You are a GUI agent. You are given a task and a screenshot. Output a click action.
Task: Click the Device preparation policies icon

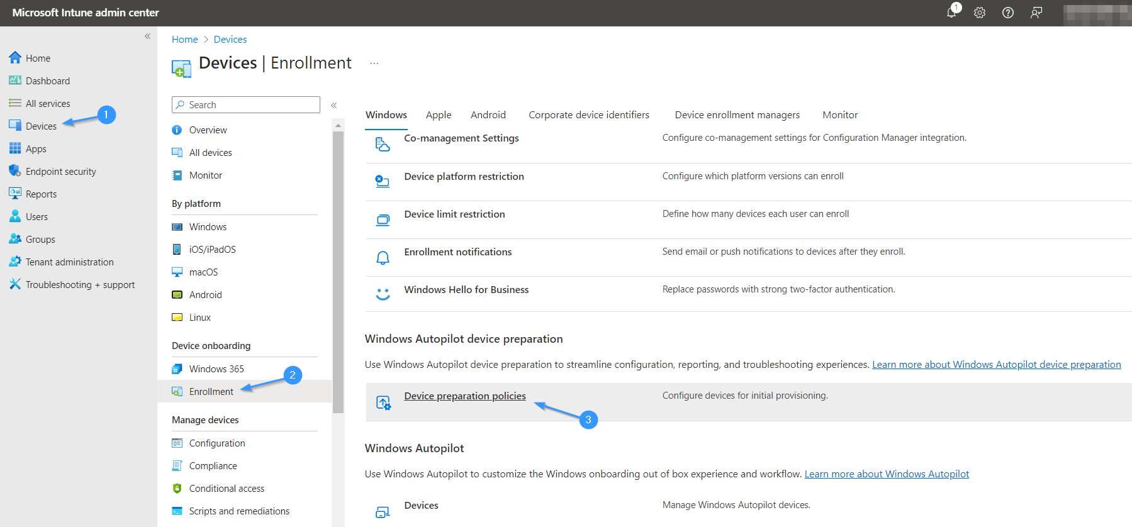[383, 402]
